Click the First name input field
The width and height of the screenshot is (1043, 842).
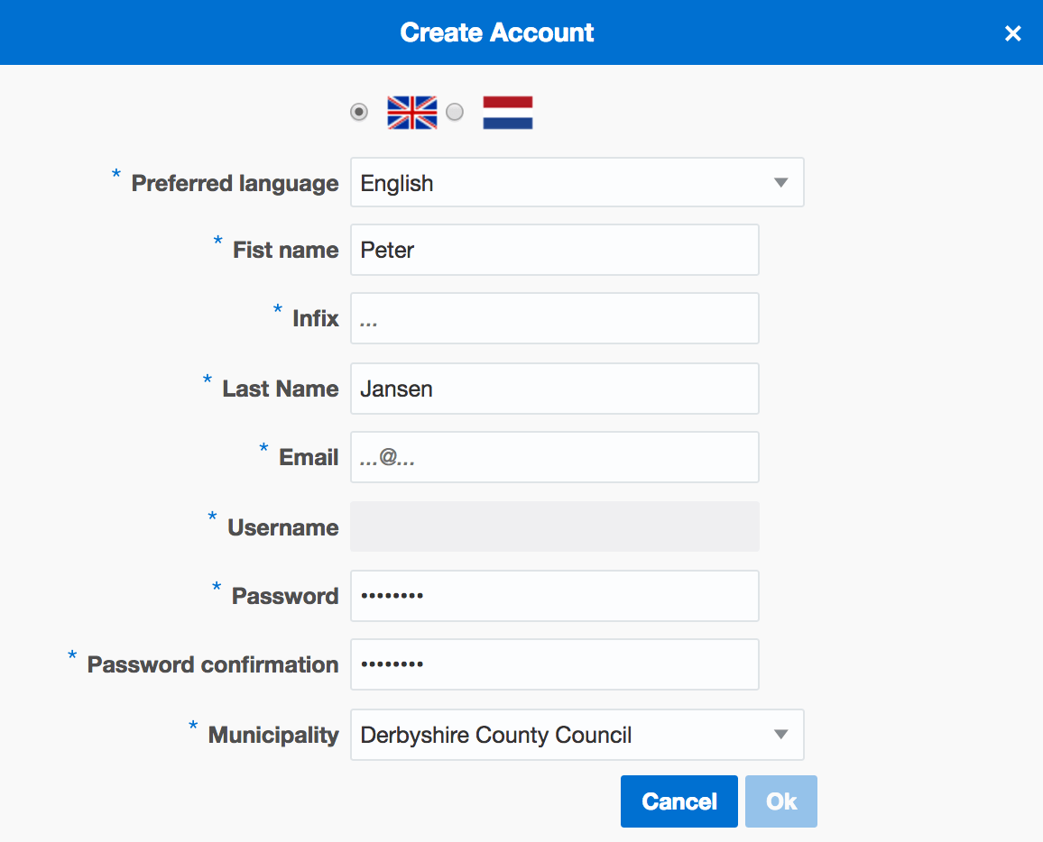(x=554, y=250)
